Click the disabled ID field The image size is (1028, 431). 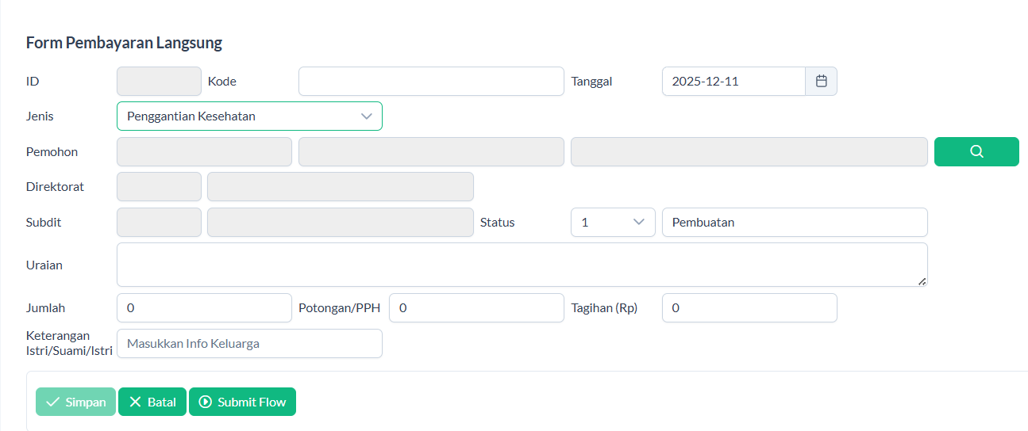tap(159, 81)
